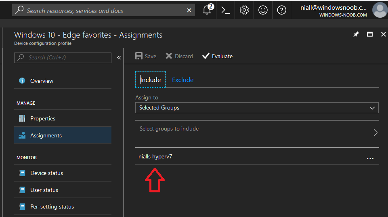Click the left menu Search (Ctrl+/) box

click(63, 57)
